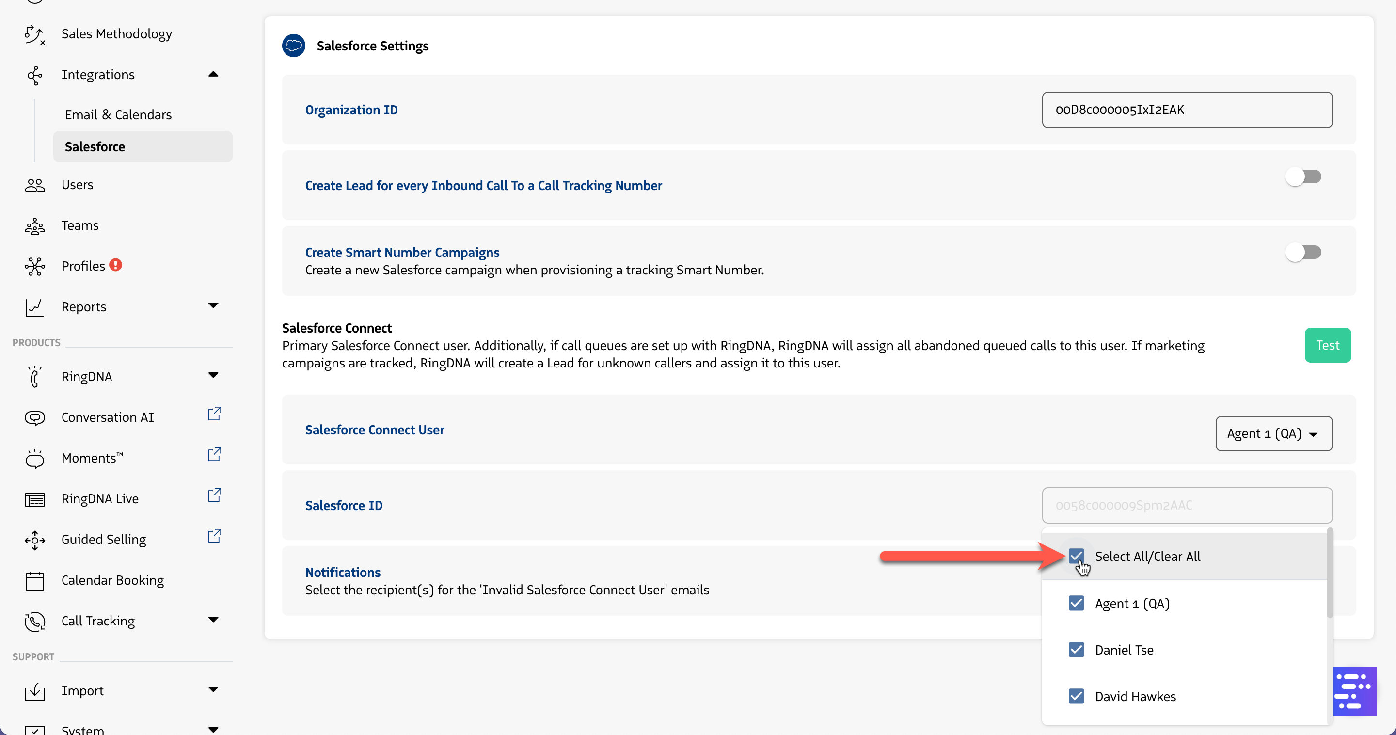Click the Organization ID input field

click(1187, 110)
